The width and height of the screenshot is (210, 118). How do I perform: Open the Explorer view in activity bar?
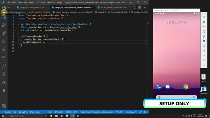4,9
